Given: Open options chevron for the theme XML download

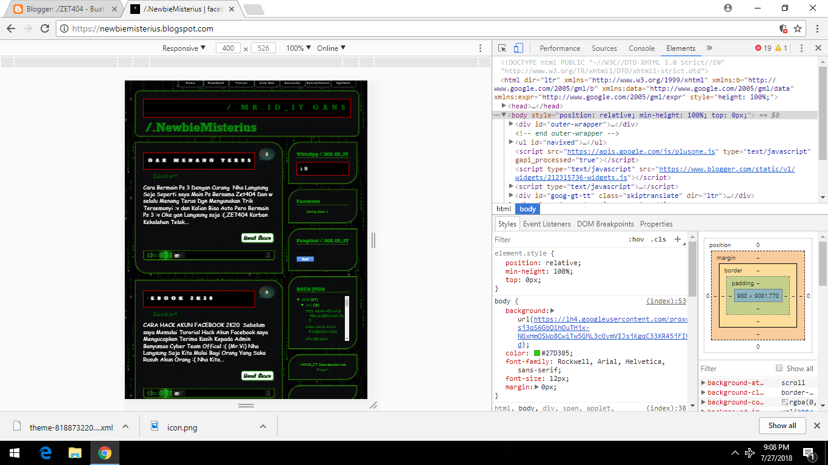Looking at the screenshot, I should click(x=125, y=426).
